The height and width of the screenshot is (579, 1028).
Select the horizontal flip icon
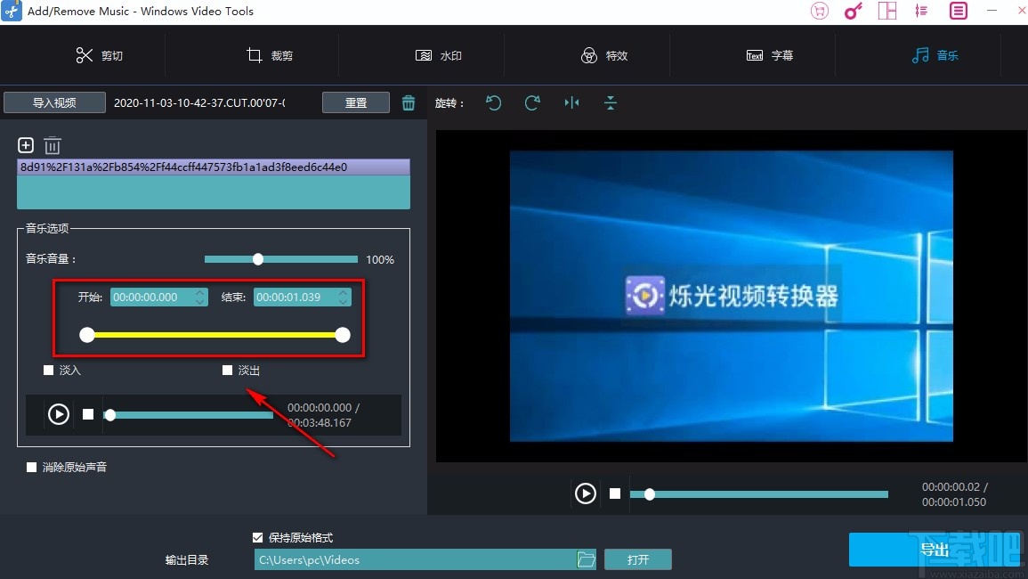click(571, 103)
